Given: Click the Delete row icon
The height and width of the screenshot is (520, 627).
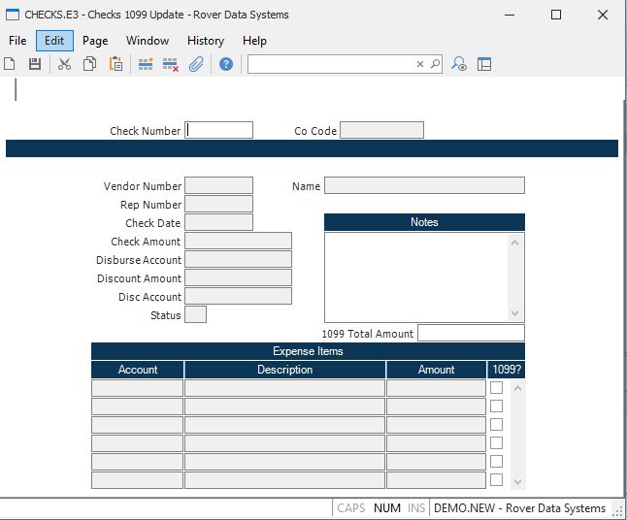Looking at the screenshot, I should tap(171, 64).
